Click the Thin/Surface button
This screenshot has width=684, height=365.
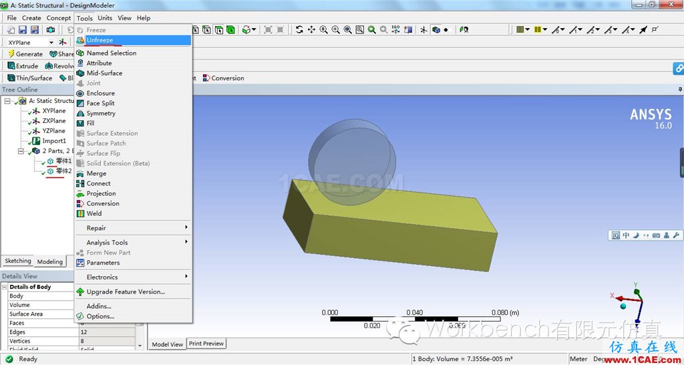click(29, 78)
